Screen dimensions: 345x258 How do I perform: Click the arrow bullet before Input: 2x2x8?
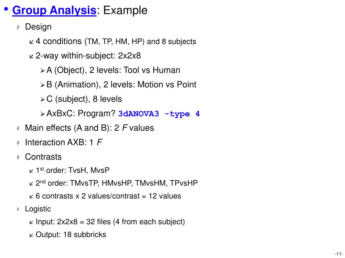tap(31, 222)
